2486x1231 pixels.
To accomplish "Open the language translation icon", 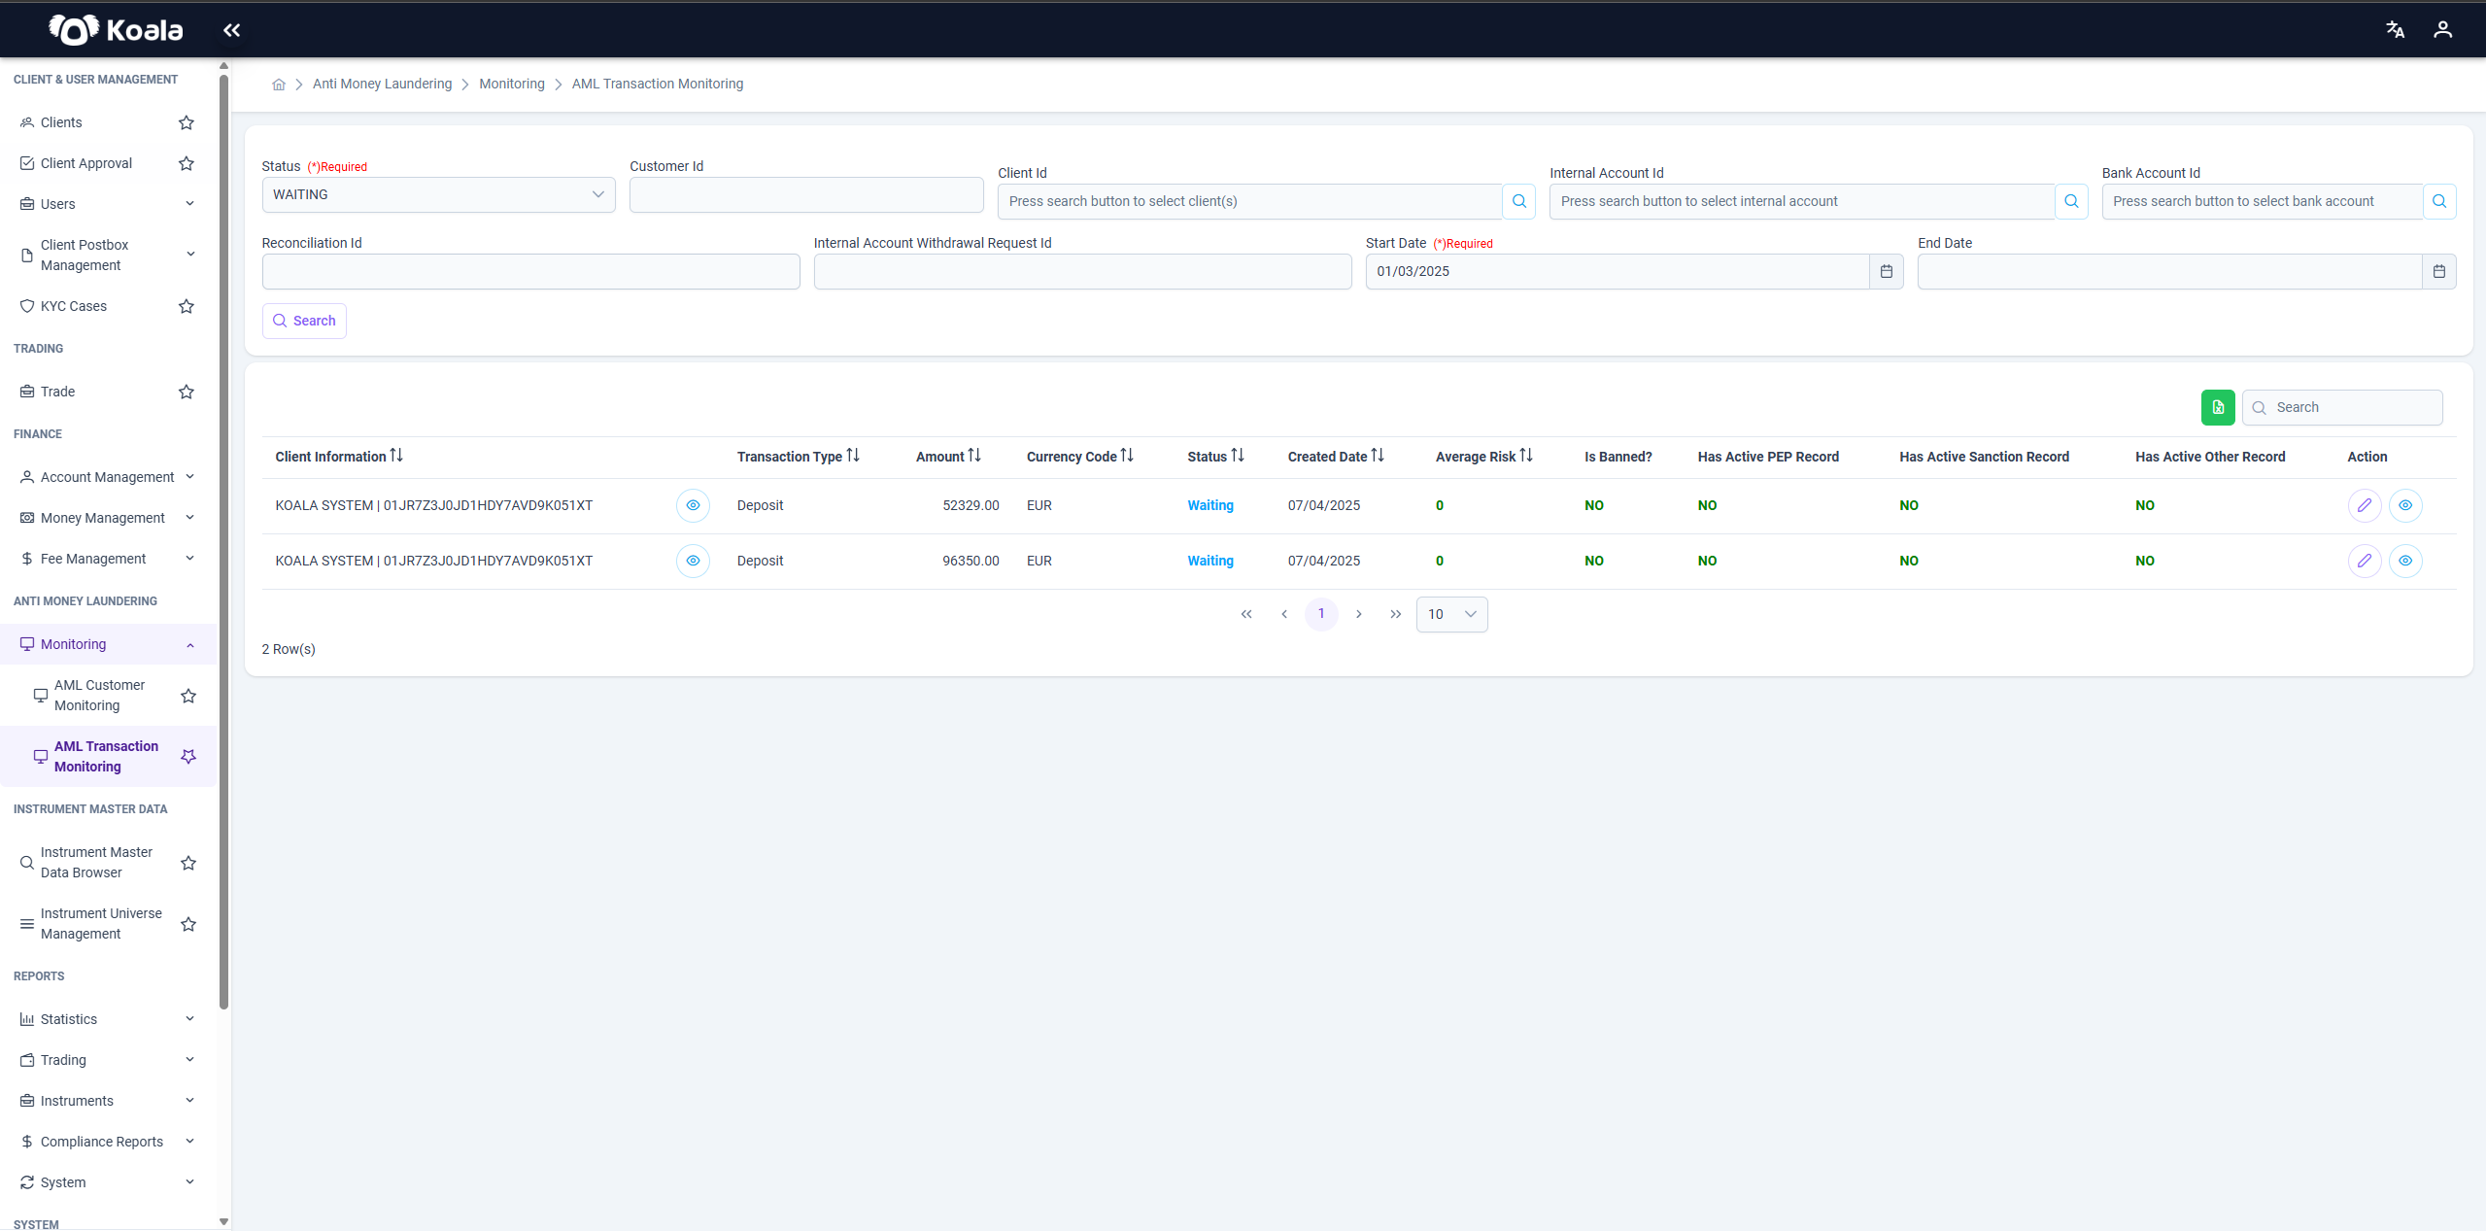I will click(x=2395, y=30).
